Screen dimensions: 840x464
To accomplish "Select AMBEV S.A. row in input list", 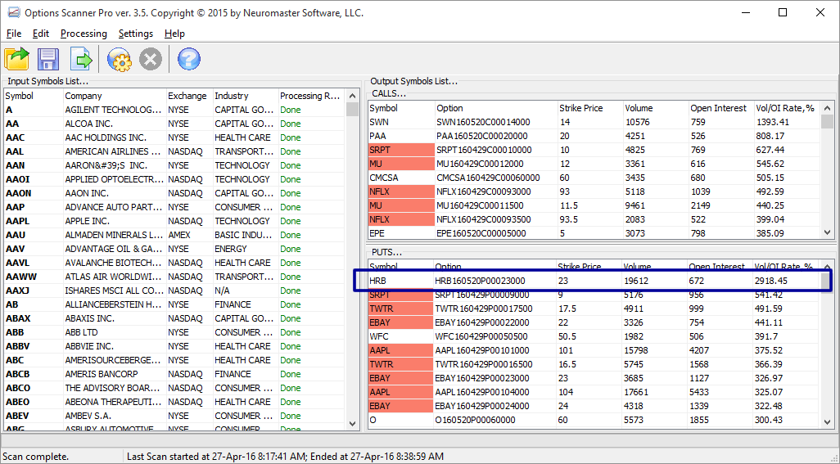I will pyautogui.click(x=174, y=416).
